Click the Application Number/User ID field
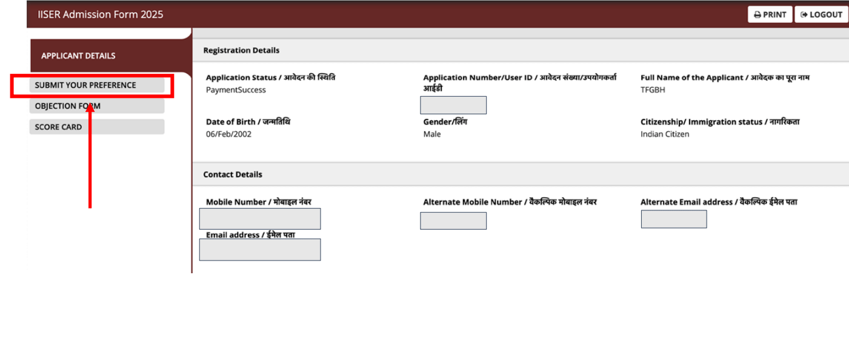Screen dimensions: 849x347 [453, 105]
